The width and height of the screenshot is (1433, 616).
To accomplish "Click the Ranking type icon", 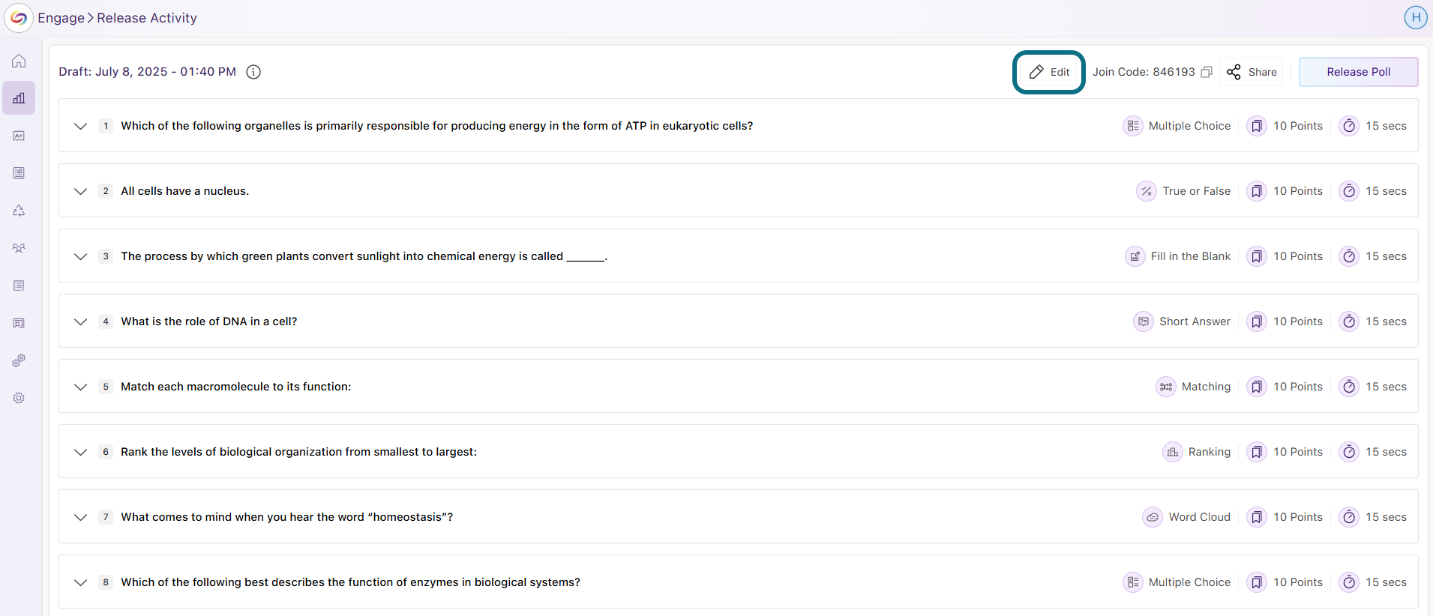I will (x=1173, y=452).
